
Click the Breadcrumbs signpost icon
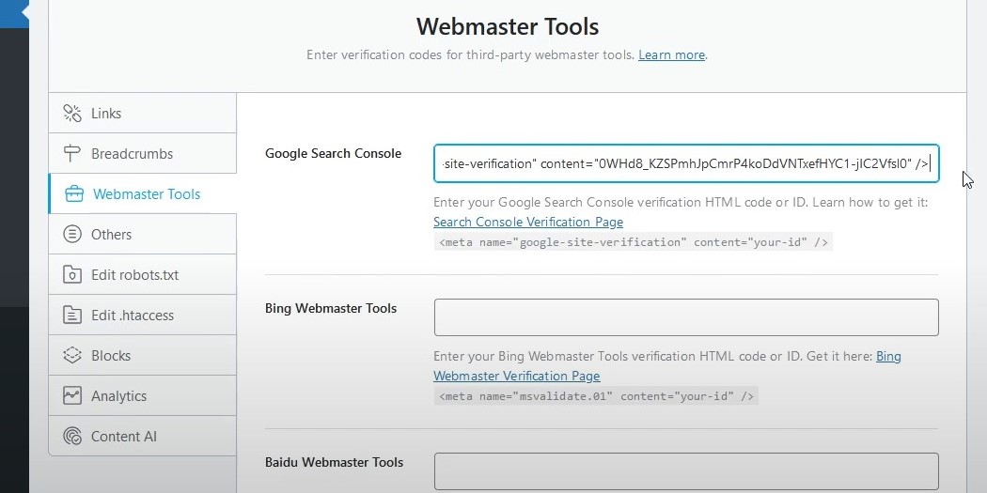72,153
